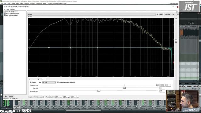Viewport: 201px width, 113px height.
Task: Open the FX menu in FX window
Action: pyautogui.click(x=4, y=9)
